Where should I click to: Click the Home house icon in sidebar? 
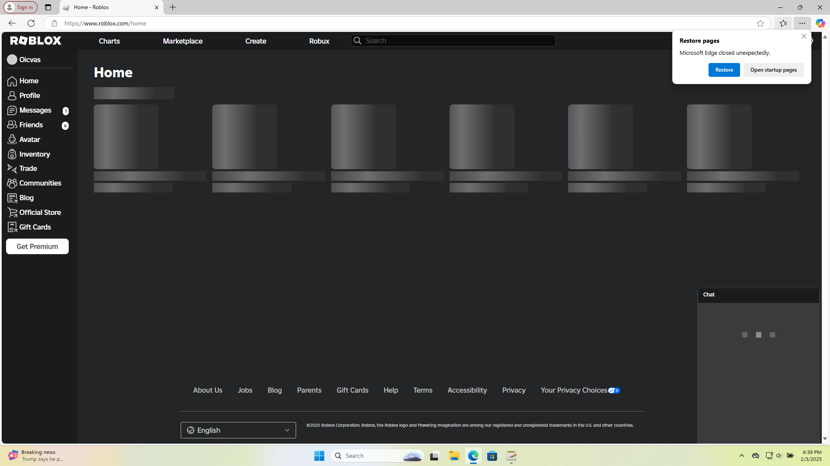[12, 81]
